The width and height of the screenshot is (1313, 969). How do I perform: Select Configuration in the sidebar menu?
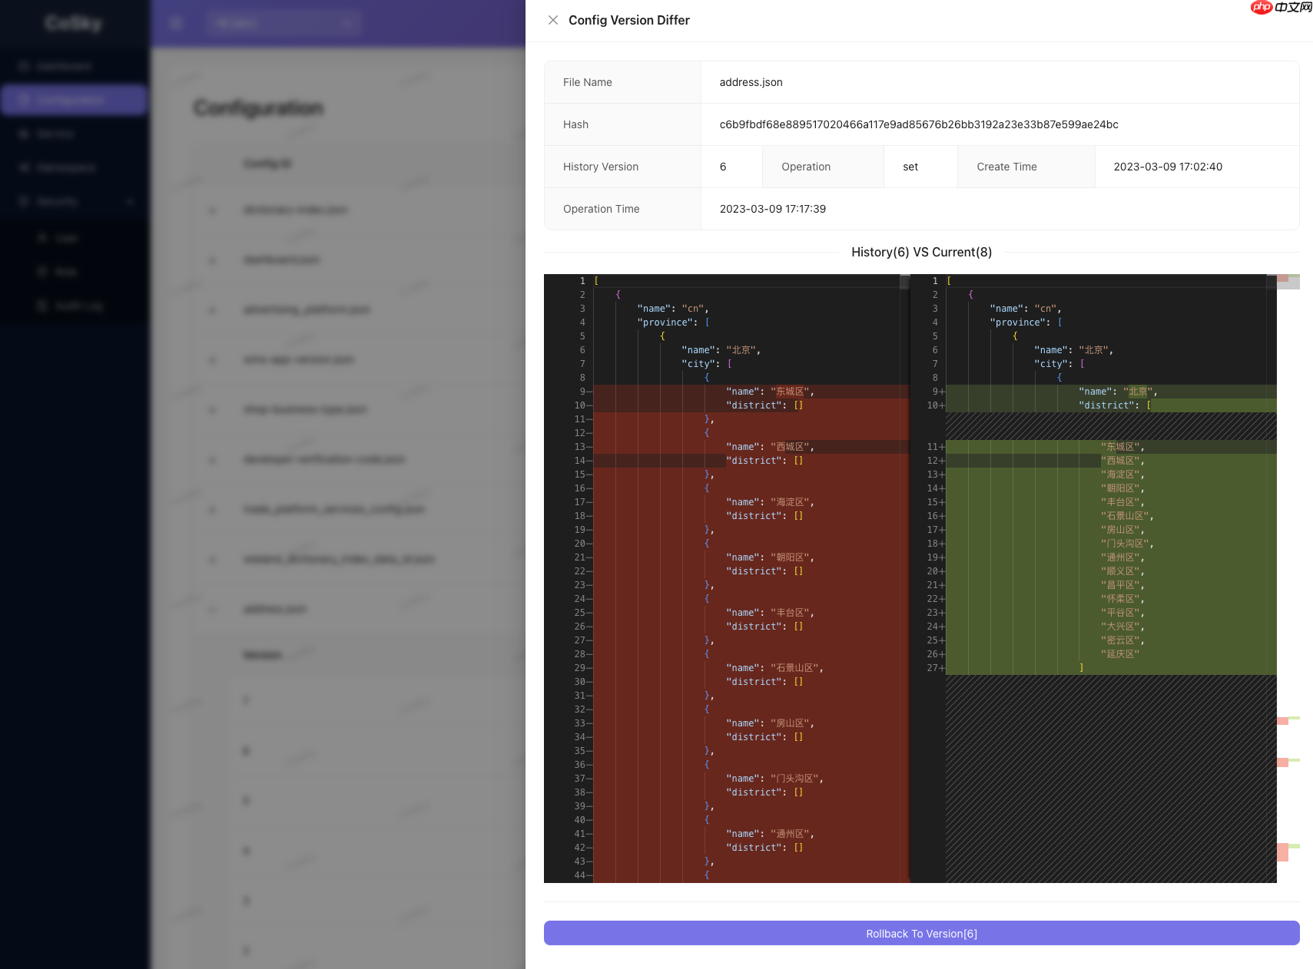[74, 100]
